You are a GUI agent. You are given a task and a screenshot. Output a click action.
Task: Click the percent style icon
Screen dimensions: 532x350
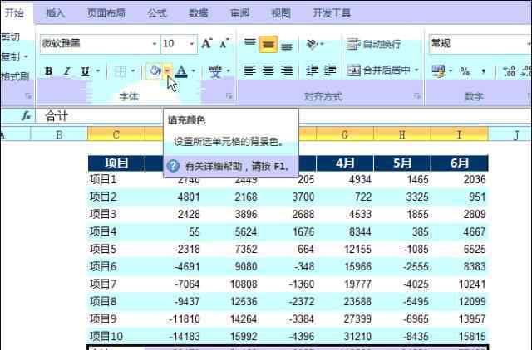coord(464,71)
